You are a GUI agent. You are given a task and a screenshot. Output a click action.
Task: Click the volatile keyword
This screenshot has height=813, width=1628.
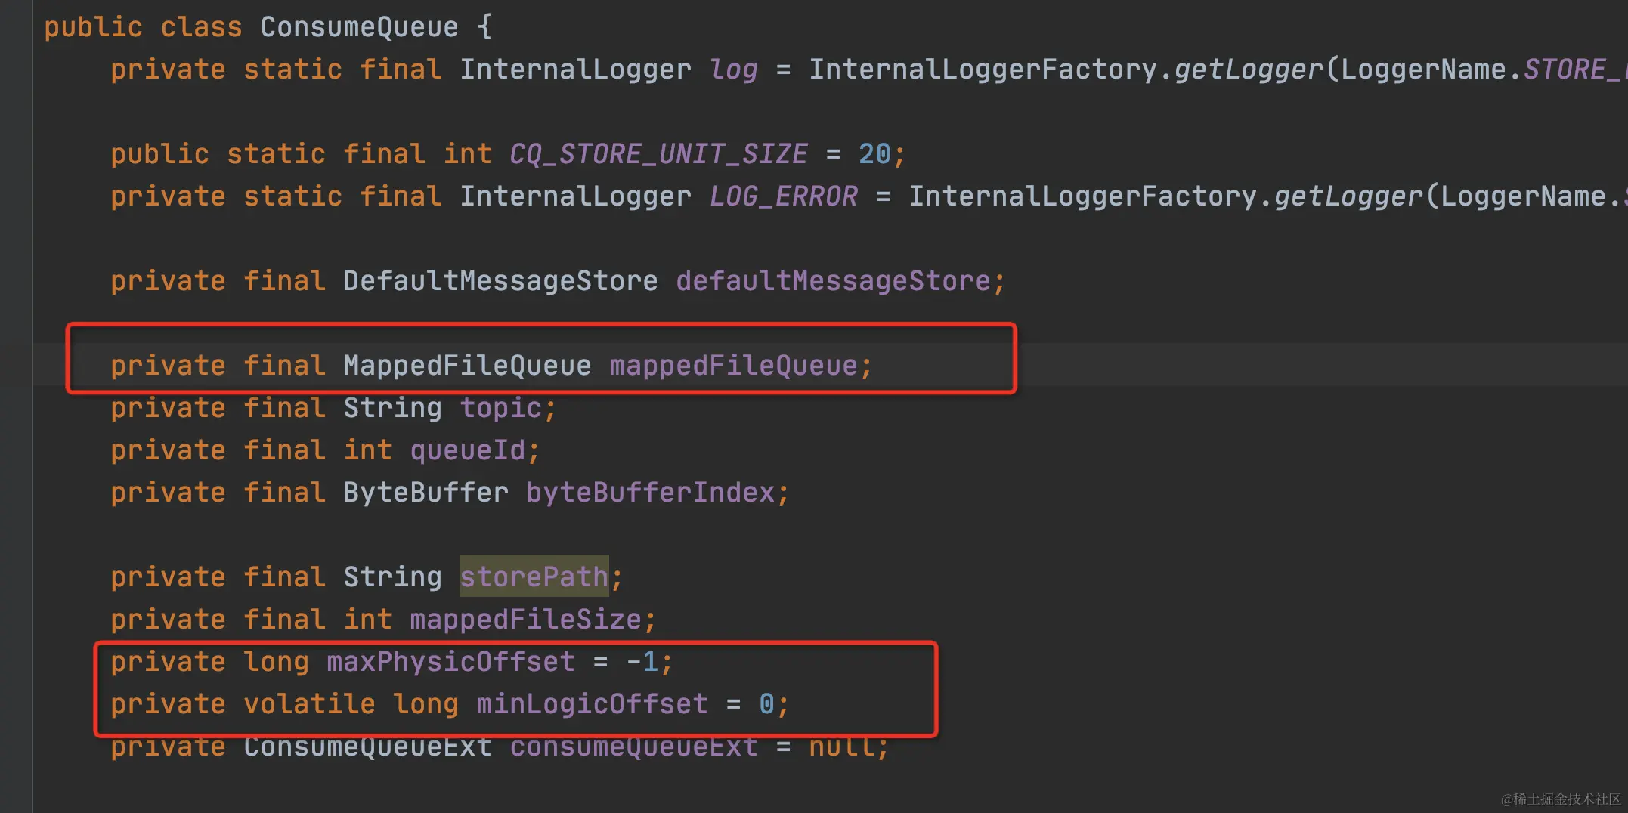pos(309,704)
